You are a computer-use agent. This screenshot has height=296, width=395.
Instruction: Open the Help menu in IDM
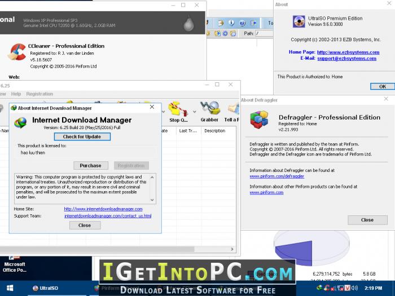[16, 94]
